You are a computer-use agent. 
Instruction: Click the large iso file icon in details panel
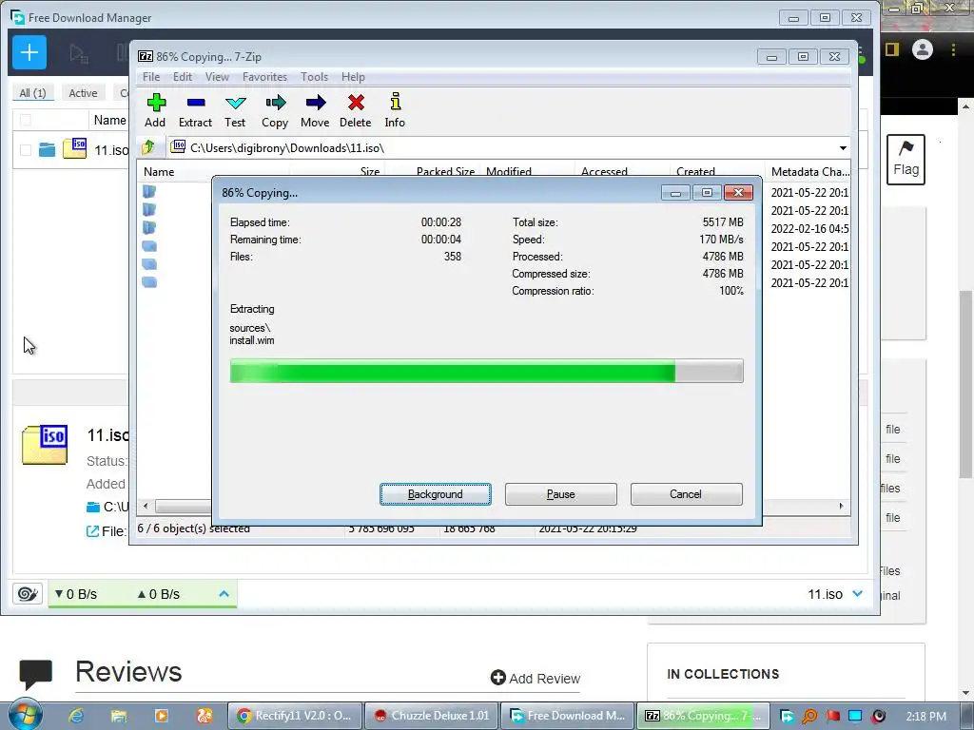(x=45, y=445)
